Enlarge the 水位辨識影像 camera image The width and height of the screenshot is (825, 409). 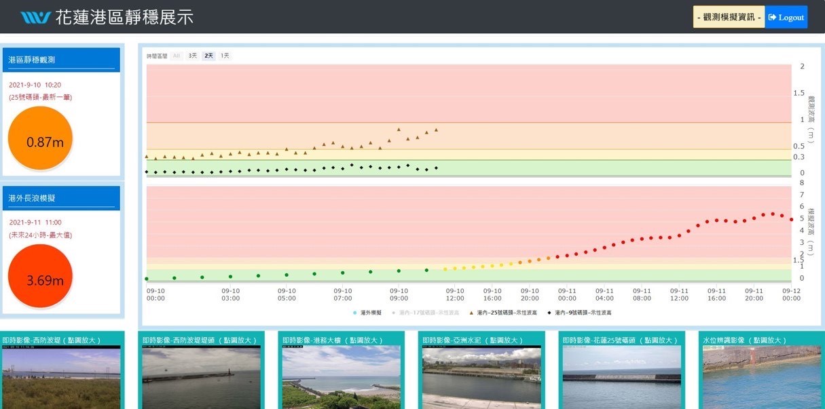click(762, 377)
